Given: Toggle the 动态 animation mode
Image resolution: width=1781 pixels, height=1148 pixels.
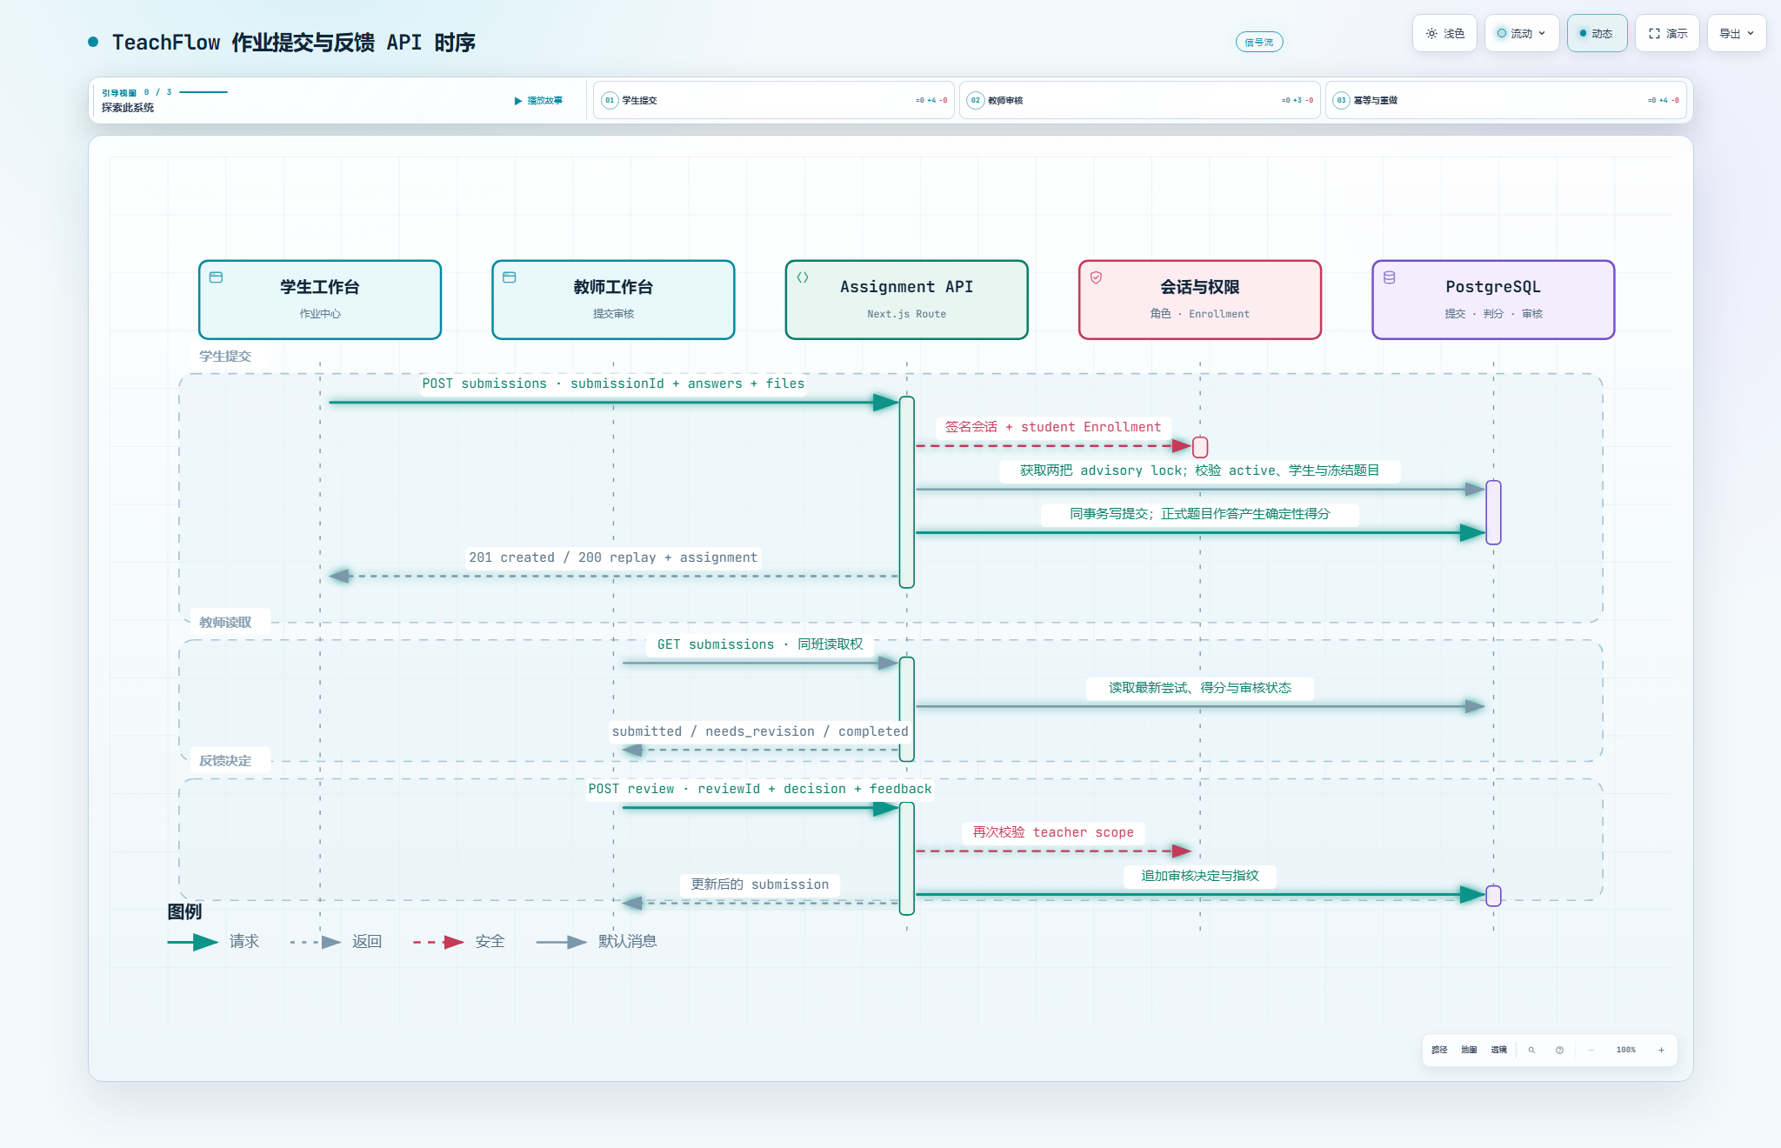Looking at the screenshot, I should coord(1597,34).
